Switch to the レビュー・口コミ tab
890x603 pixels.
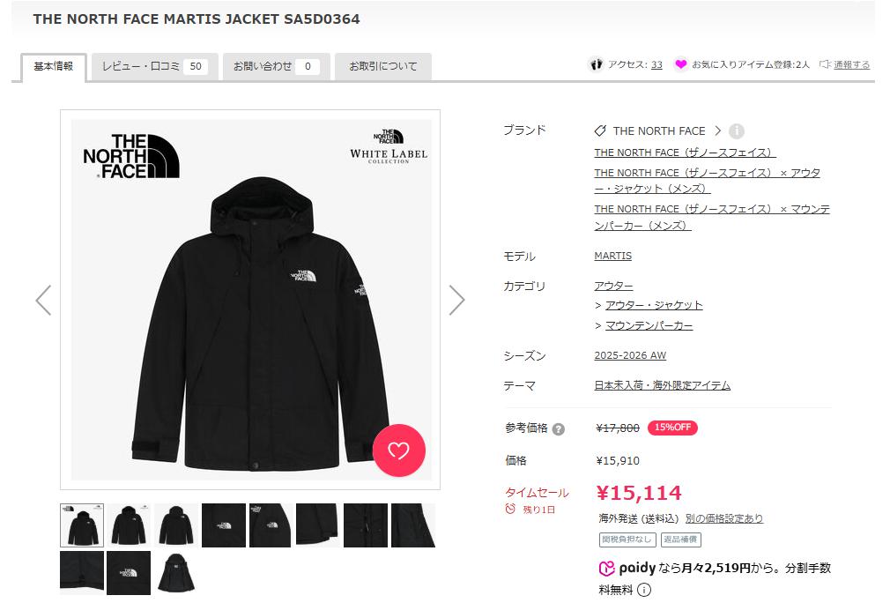[x=154, y=66]
